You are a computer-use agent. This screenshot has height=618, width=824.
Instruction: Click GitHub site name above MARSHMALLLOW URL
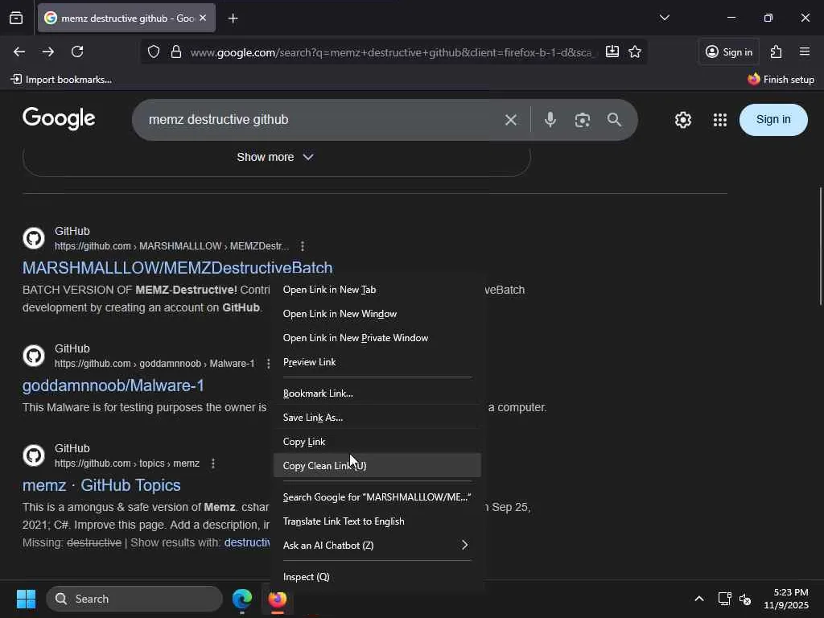(x=72, y=231)
